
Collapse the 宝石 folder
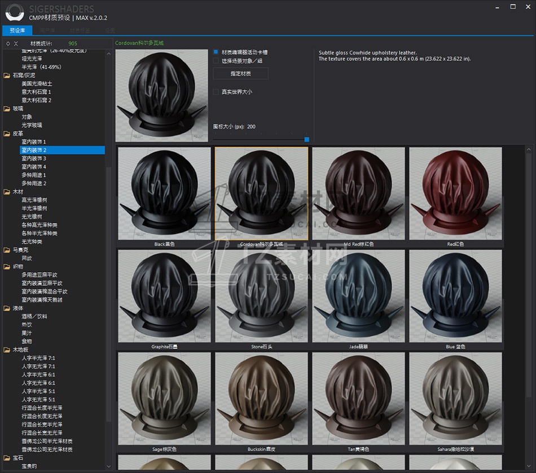(x=7, y=458)
